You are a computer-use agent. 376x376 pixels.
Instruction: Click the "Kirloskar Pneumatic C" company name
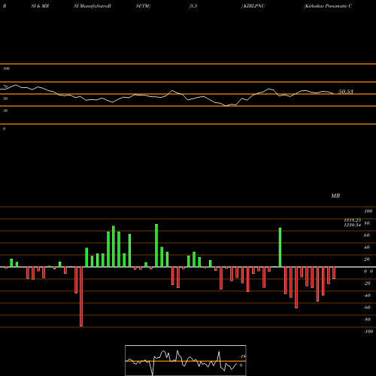tap(328, 6)
